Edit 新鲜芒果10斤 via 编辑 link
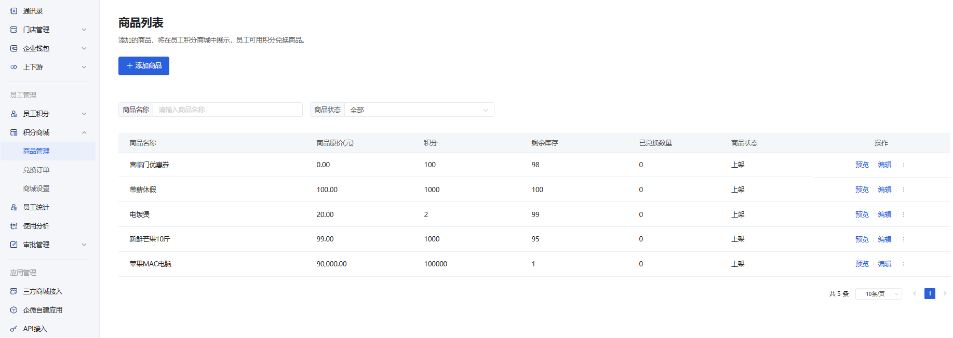953x338 pixels. [x=884, y=239]
